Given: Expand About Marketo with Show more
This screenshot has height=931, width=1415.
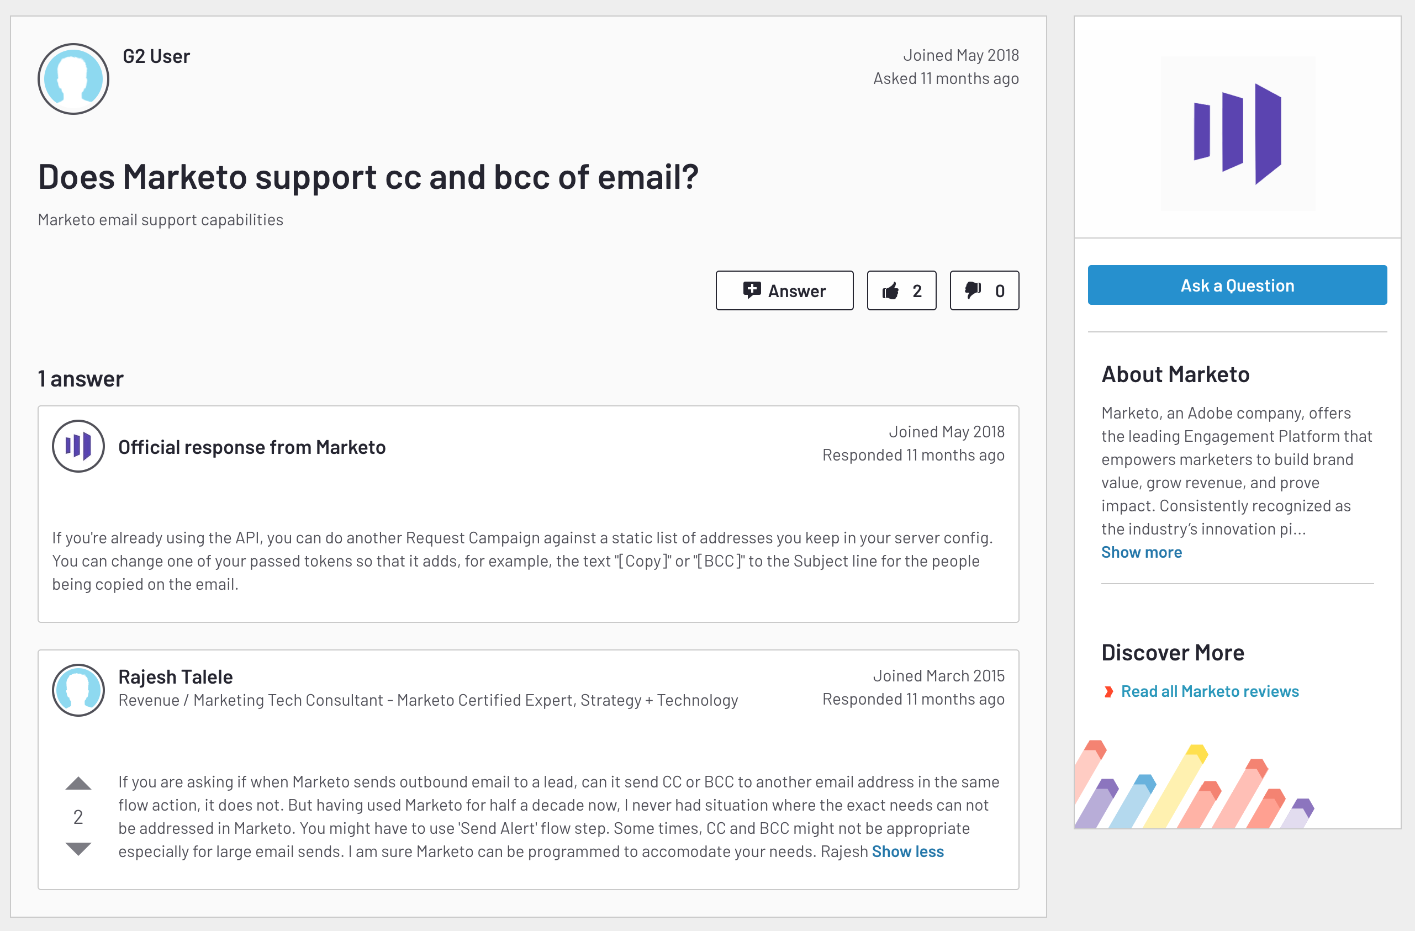Looking at the screenshot, I should pyautogui.click(x=1142, y=552).
